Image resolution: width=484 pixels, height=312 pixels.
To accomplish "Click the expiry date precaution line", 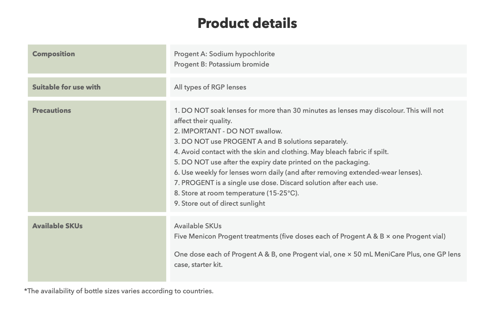I will 272,162.
